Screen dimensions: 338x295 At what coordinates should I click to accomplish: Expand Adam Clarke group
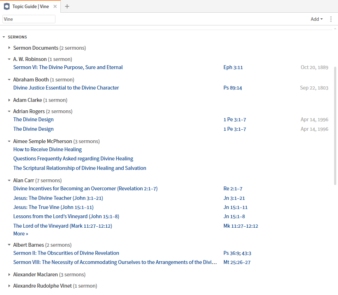tap(9, 100)
